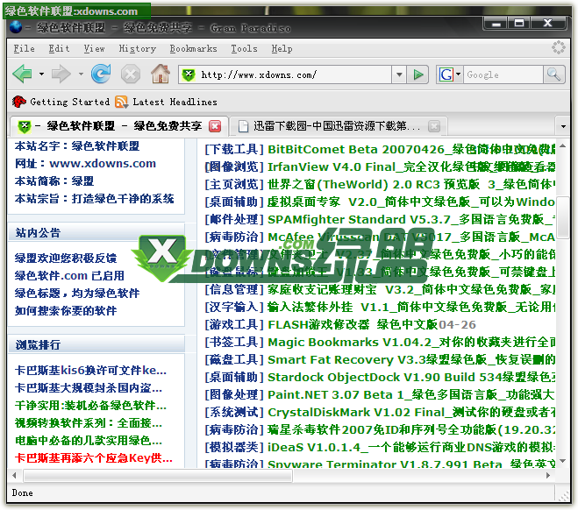Click the horizontal scrollbar right arrow
Viewport: 578px width, 510px height.
[548, 475]
